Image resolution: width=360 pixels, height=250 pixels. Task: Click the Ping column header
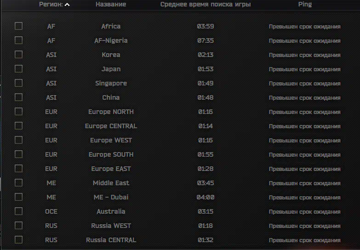[x=305, y=5]
